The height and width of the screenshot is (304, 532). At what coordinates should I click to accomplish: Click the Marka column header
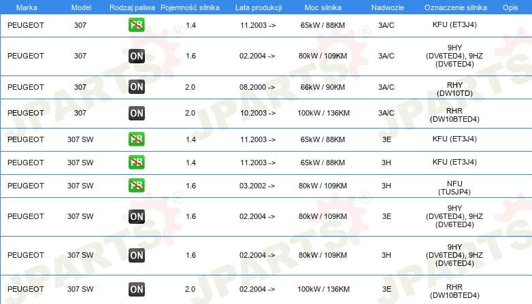pyautogui.click(x=27, y=7)
